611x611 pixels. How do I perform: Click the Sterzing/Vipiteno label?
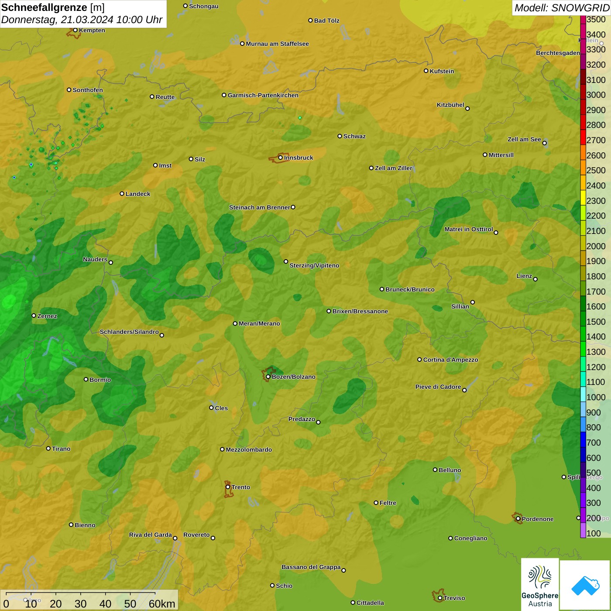[x=314, y=265]
